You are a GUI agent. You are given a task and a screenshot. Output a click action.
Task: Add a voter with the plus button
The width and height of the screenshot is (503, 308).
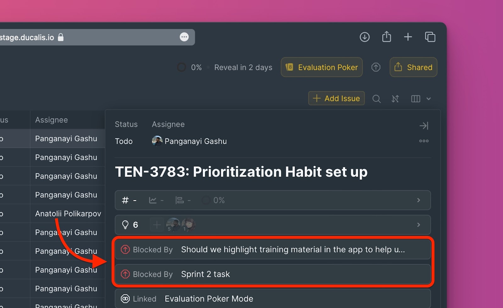pyautogui.click(x=157, y=225)
